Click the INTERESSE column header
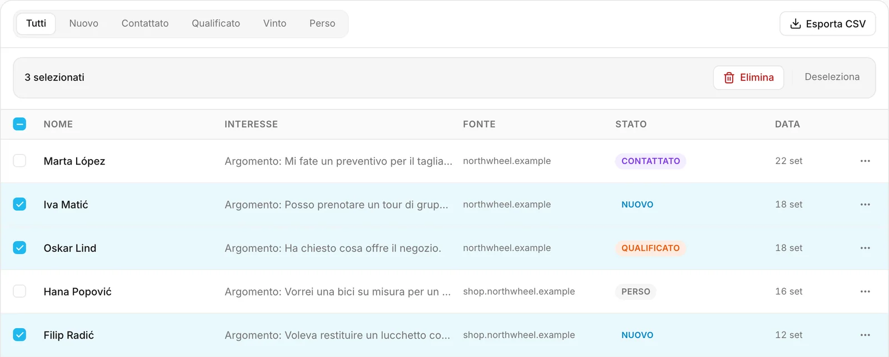This screenshot has width=889, height=357. (x=251, y=124)
